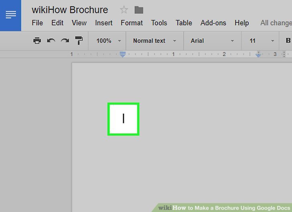Select the Paint format roller

(79, 40)
